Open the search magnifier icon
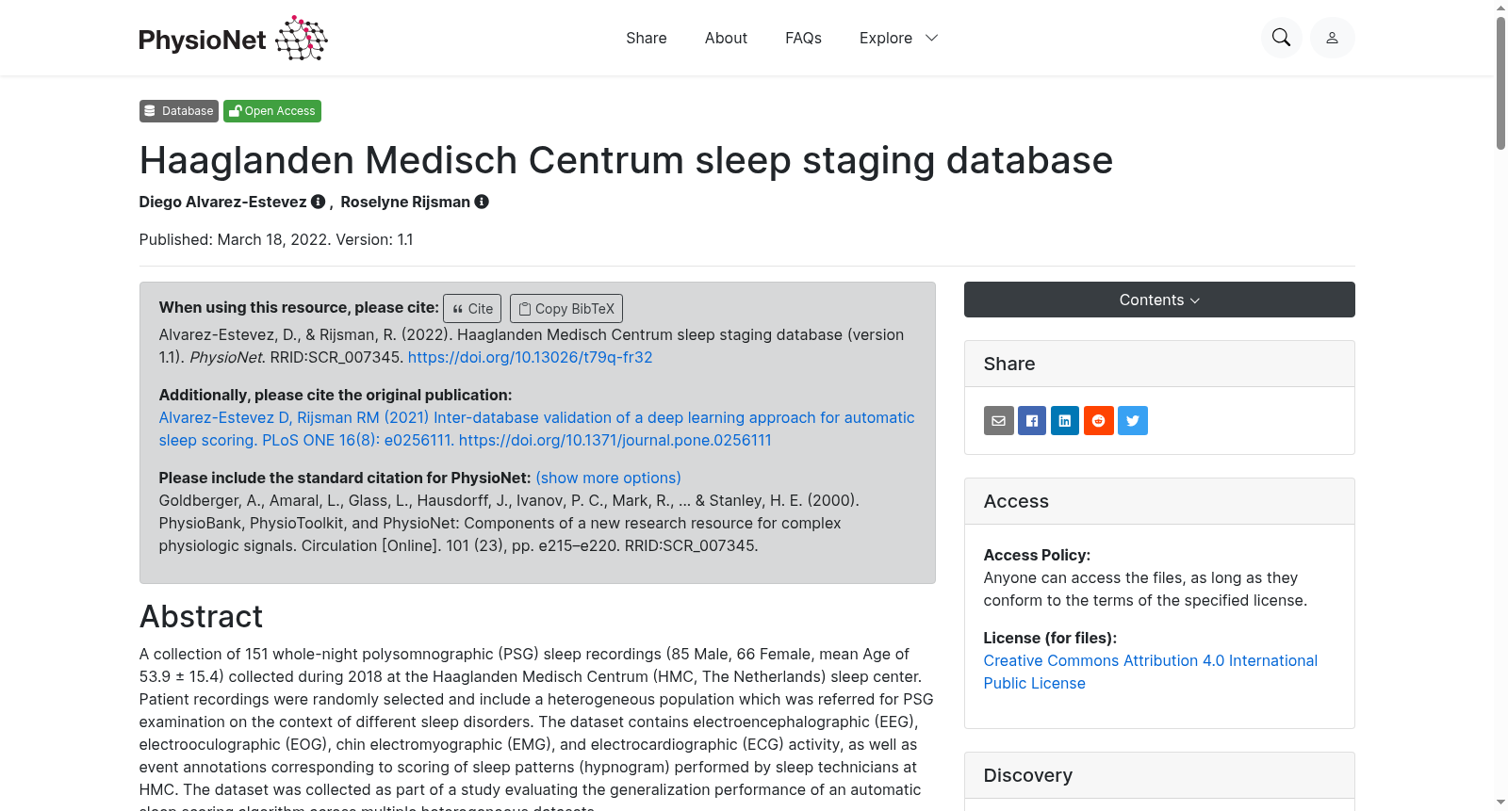Viewport: 1508px width, 811px height. [x=1282, y=38]
